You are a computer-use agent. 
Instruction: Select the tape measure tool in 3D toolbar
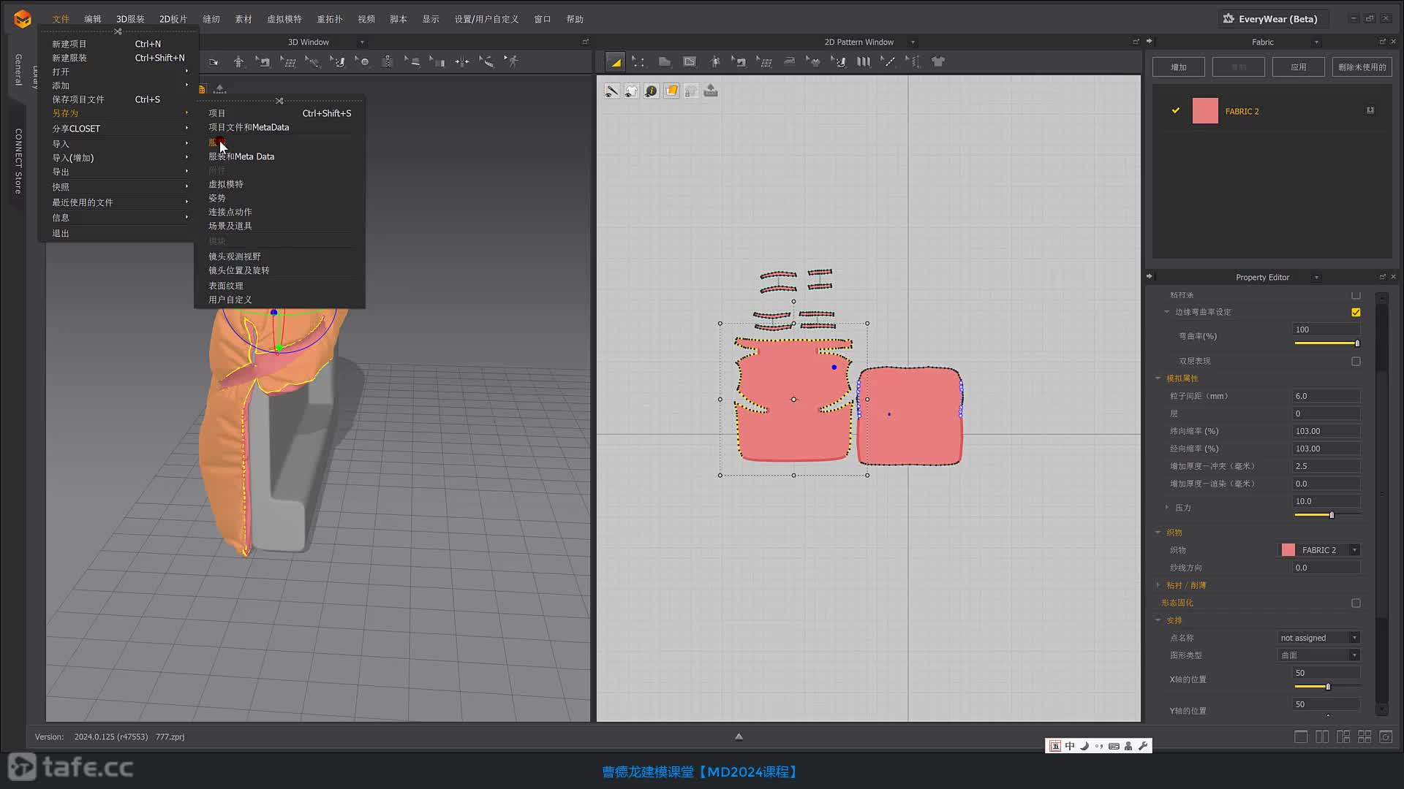(x=486, y=62)
